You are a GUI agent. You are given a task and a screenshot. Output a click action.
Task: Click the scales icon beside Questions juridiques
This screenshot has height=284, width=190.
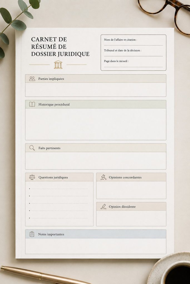pyautogui.click(x=32, y=177)
